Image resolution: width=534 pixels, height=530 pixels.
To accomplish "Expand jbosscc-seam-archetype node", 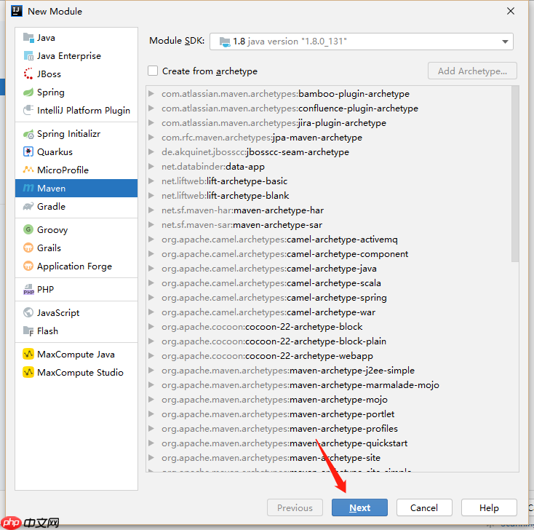I will (151, 151).
